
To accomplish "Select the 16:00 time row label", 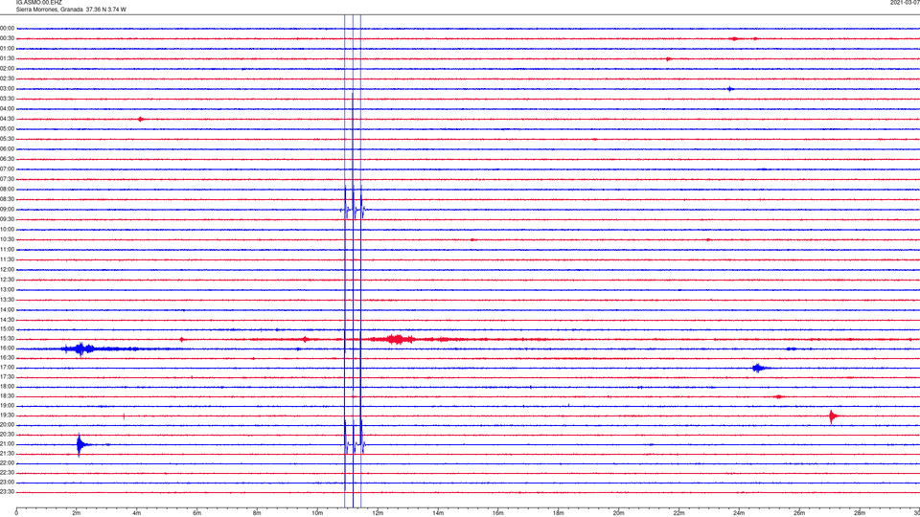I will (7, 348).
